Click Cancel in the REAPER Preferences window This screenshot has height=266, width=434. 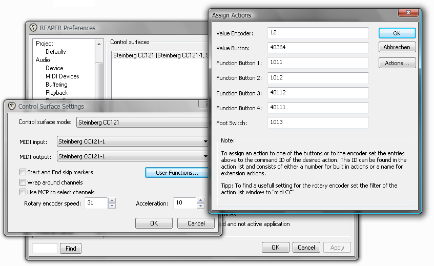306,248
